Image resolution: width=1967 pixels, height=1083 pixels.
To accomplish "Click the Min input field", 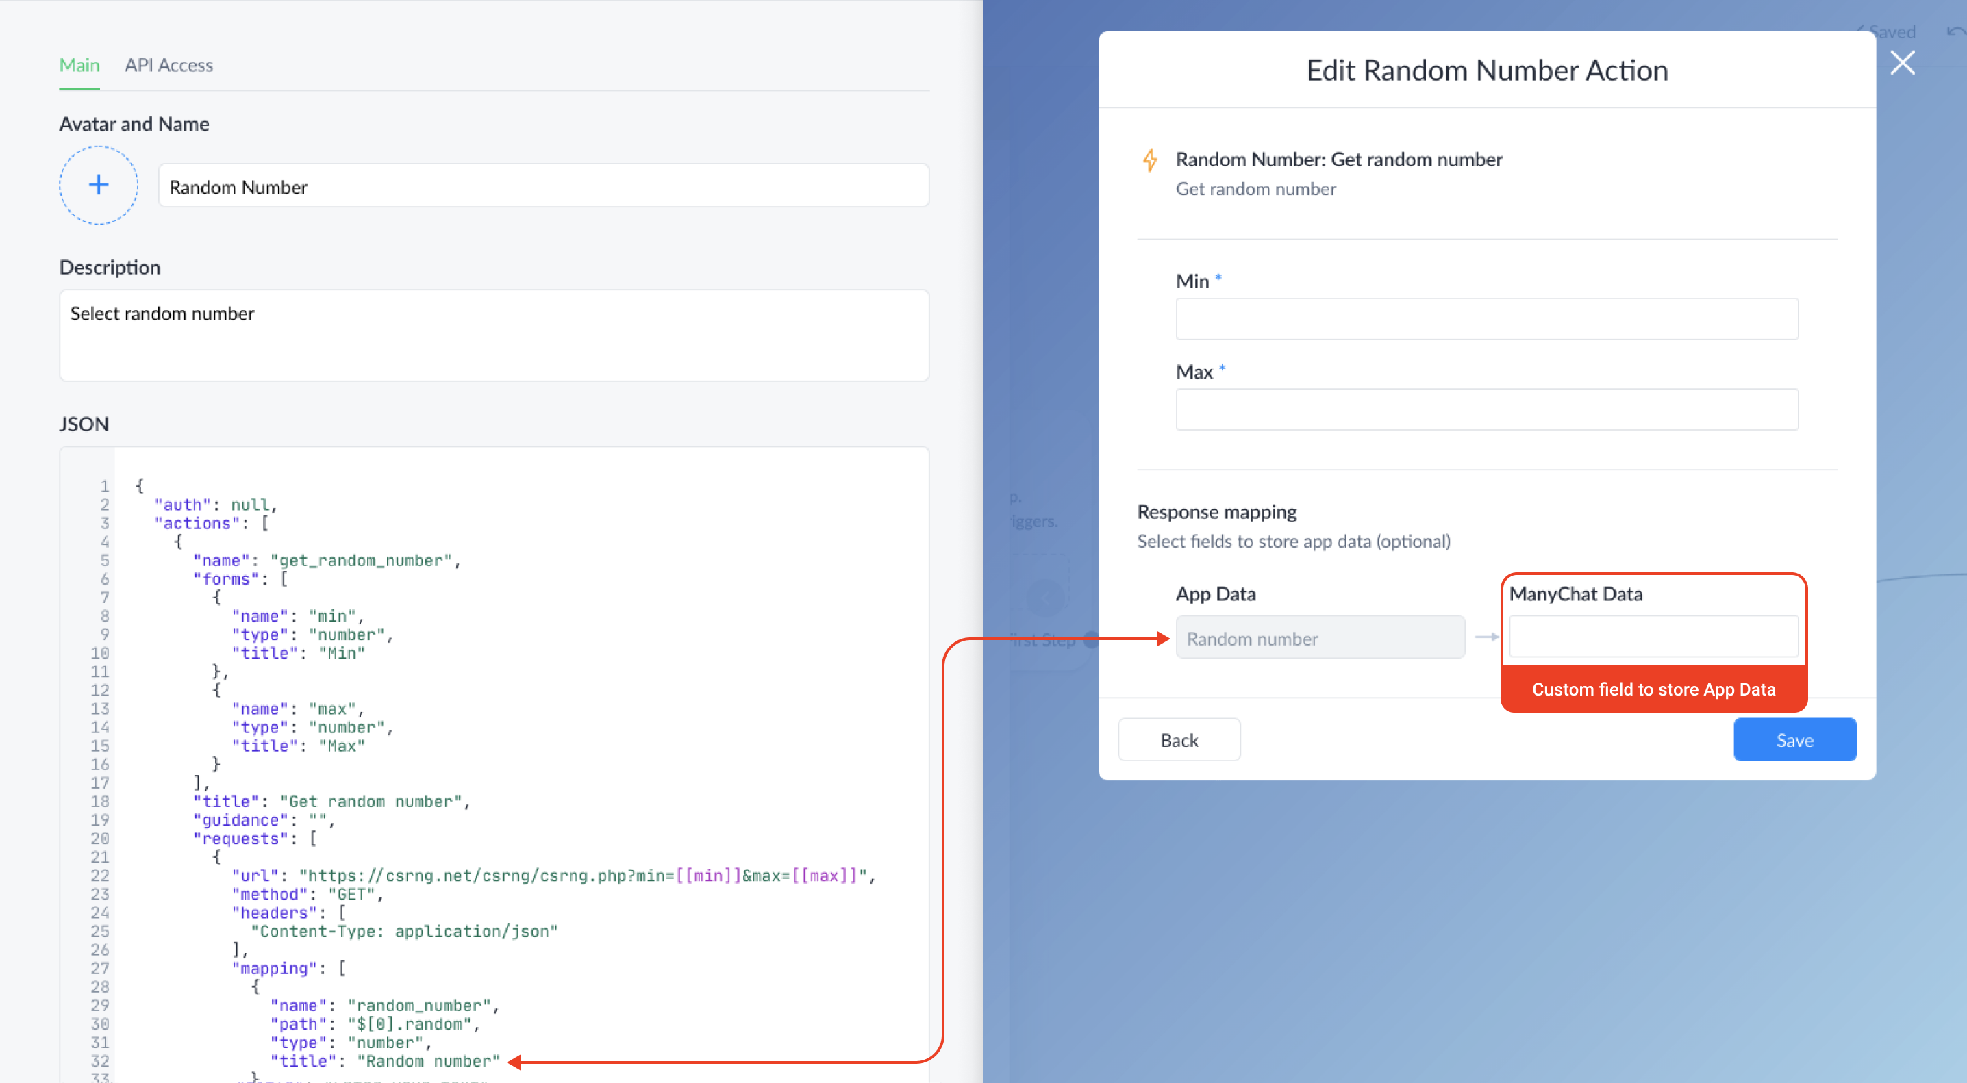I will 1486,319.
